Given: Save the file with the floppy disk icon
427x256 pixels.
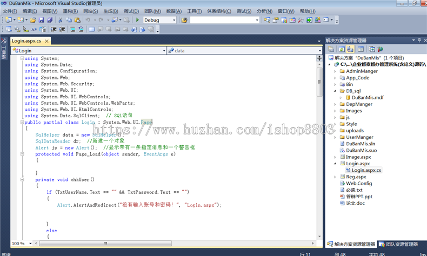Looking at the screenshot, I should [42, 20].
